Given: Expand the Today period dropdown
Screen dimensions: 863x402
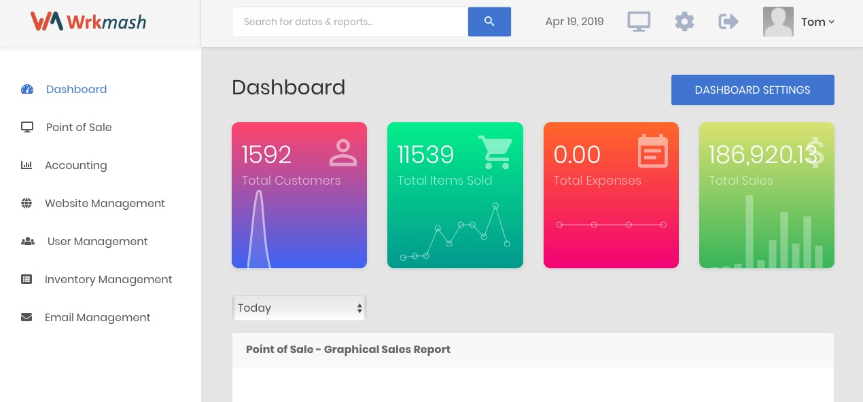Looking at the screenshot, I should [x=299, y=308].
